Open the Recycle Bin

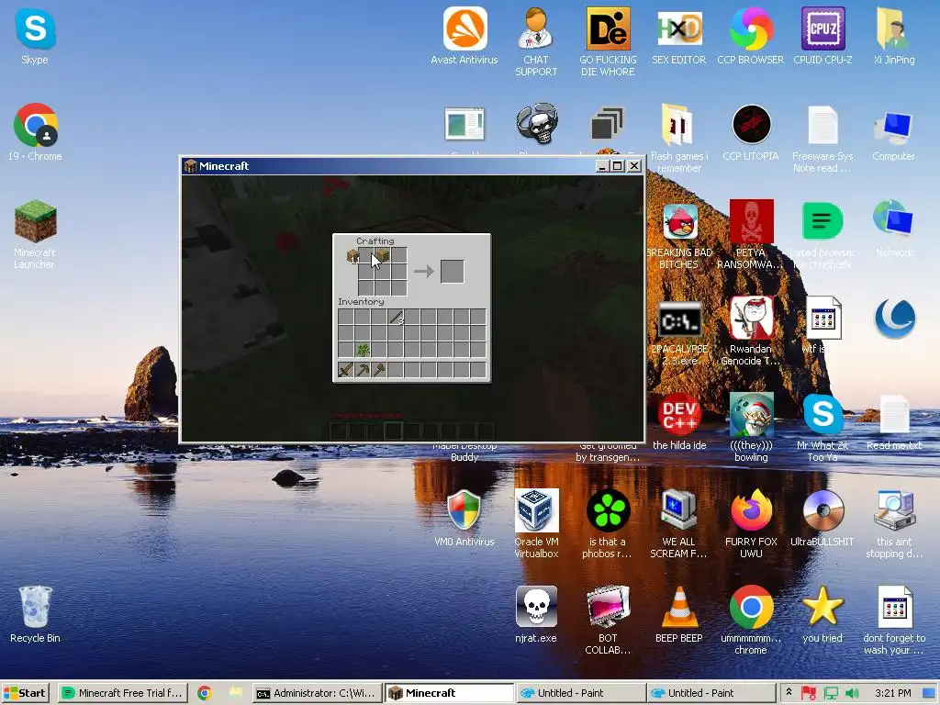coord(36,614)
